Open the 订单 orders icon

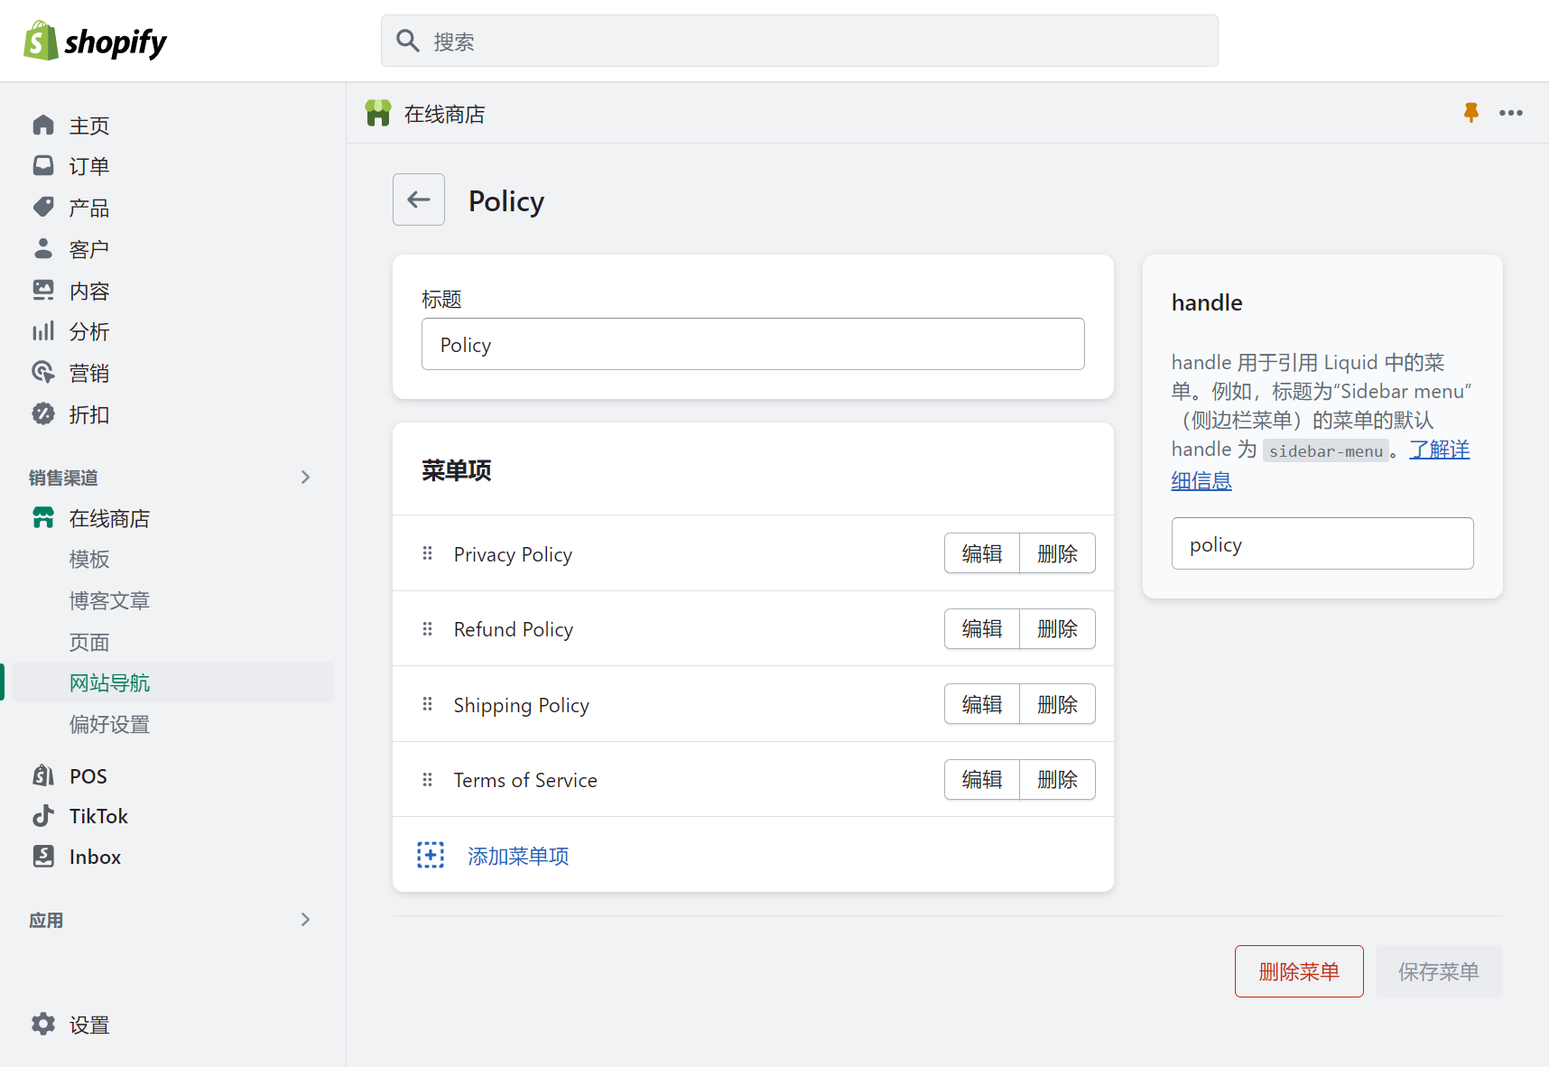click(x=43, y=166)
